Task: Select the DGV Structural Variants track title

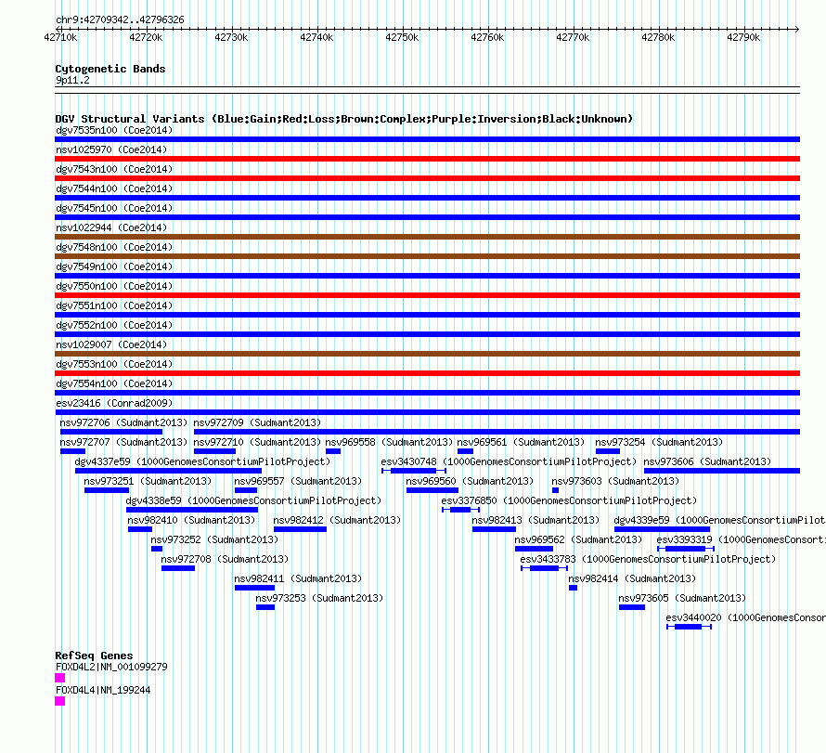Action: pos(344,119)
